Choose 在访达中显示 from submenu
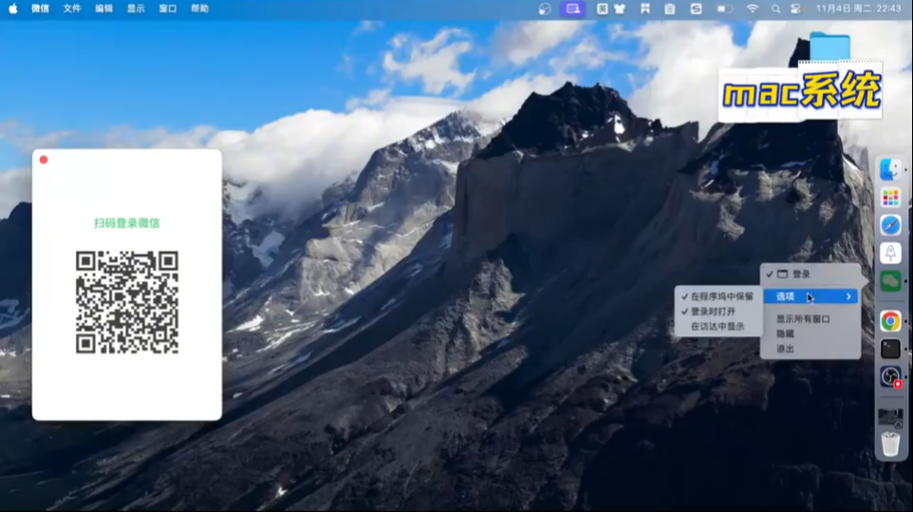 pos(717,326)
